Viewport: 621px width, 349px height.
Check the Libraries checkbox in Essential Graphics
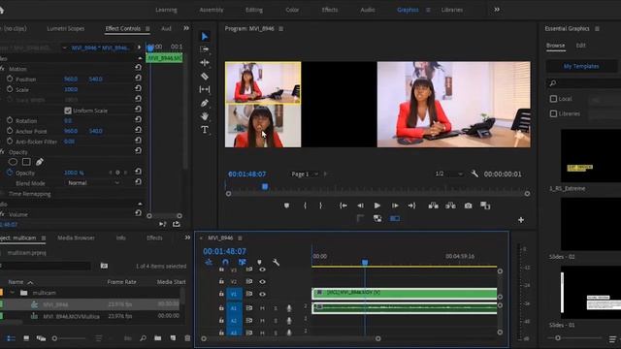553,113
